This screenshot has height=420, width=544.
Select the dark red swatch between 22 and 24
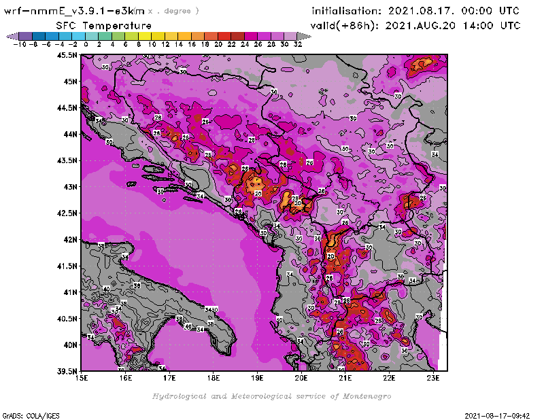click(237, 37)
